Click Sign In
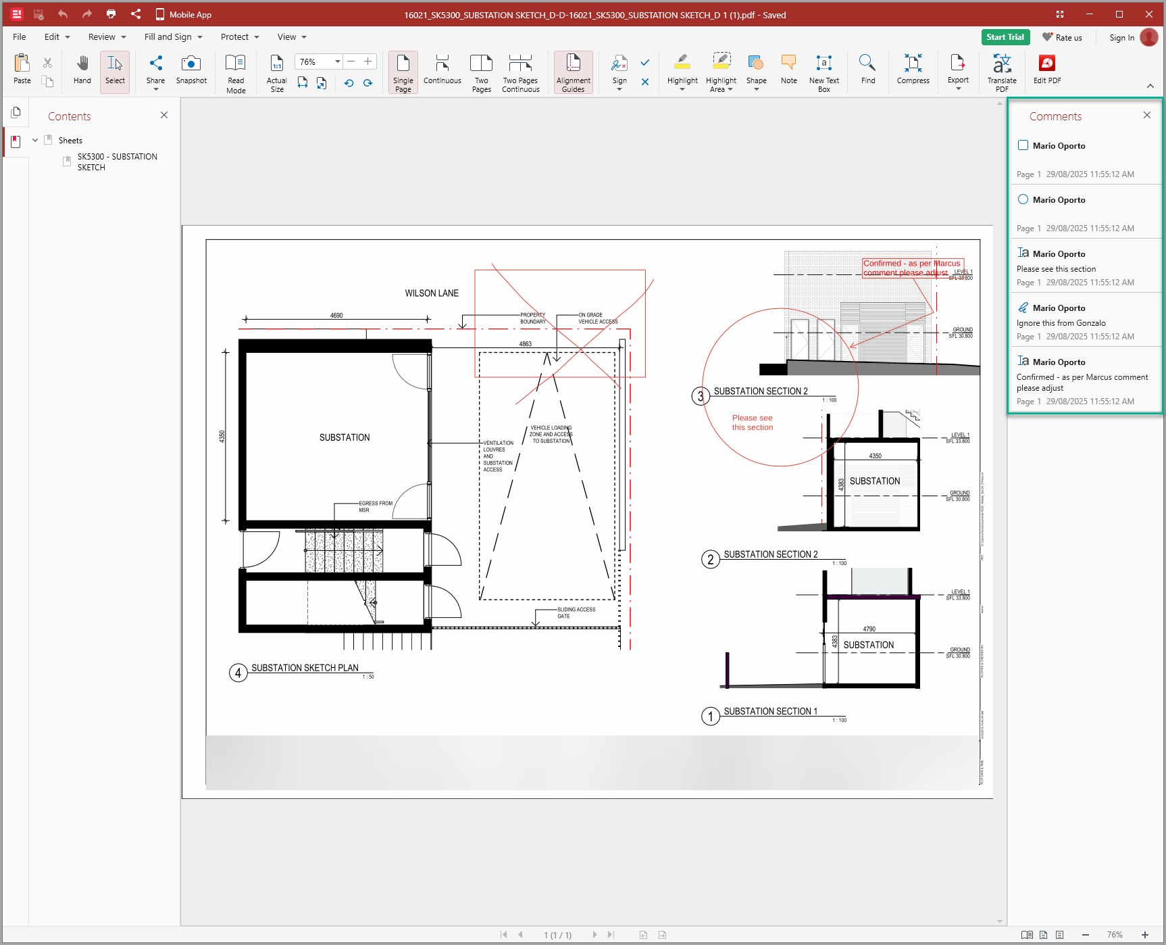 coord(1121,38)
